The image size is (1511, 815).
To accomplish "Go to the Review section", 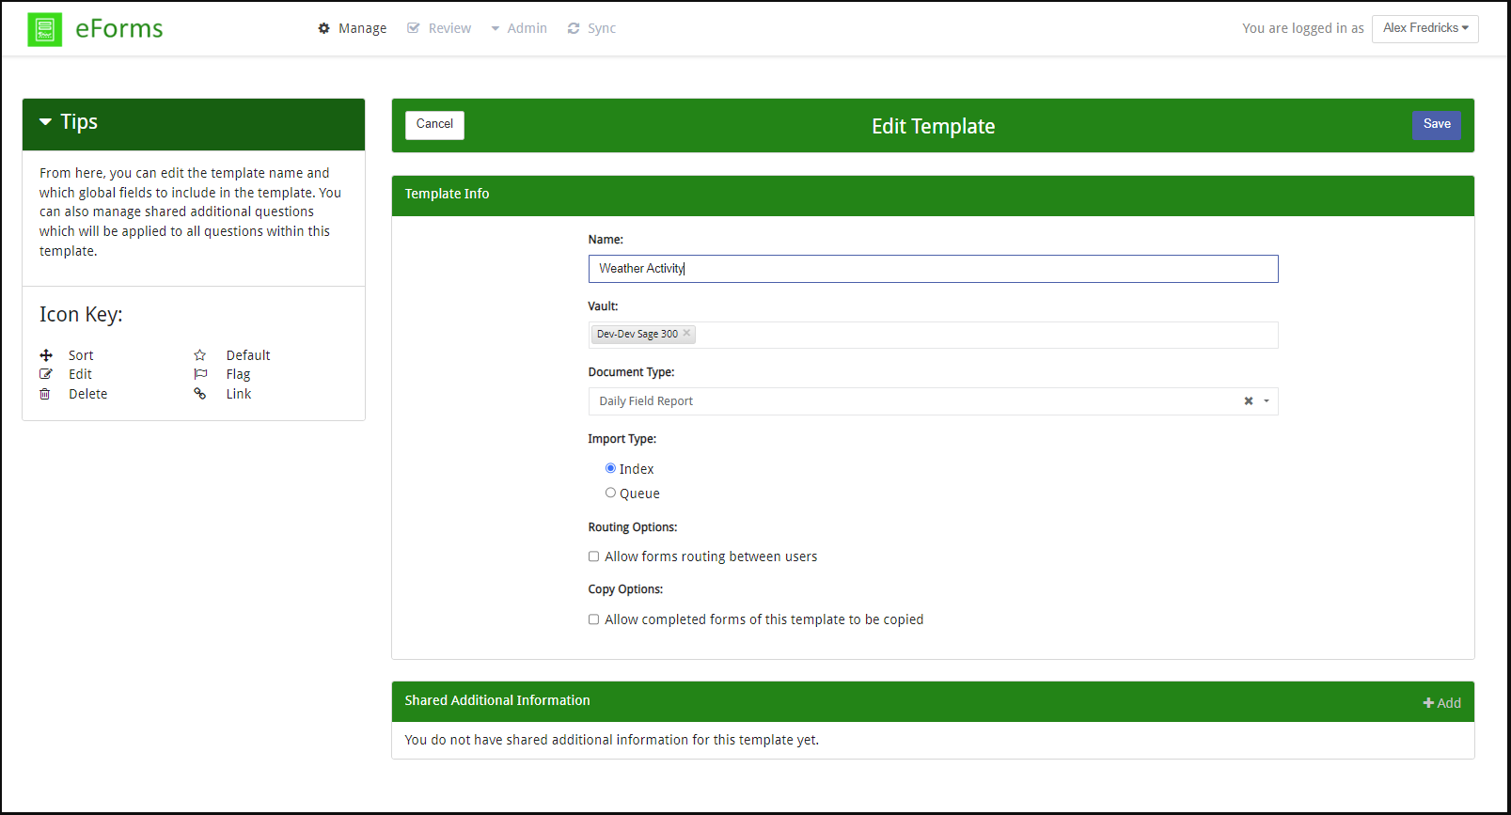I will pyautogui.click(x=439, y=28).
